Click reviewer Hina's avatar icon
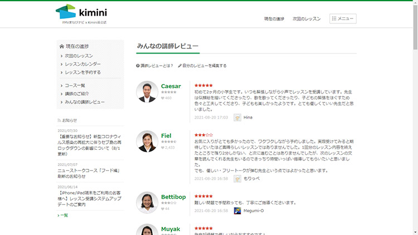Image resolution: width=418 pixels, height=235 pixels. [237, 117]
